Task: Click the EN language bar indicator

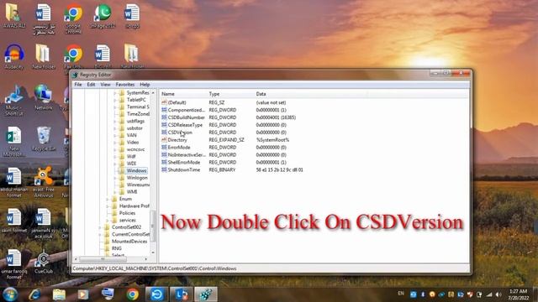Action: [401, 294]
